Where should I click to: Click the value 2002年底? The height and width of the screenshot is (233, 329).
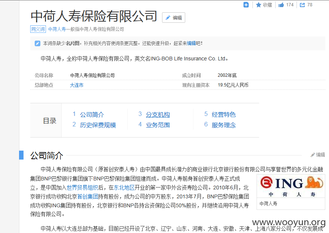(x=227, y=75)
